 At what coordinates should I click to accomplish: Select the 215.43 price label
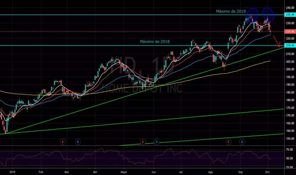tap(290, 45)
